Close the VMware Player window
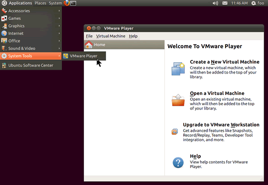The height and width of the screenshot is (185, 268). pos(89,28)
